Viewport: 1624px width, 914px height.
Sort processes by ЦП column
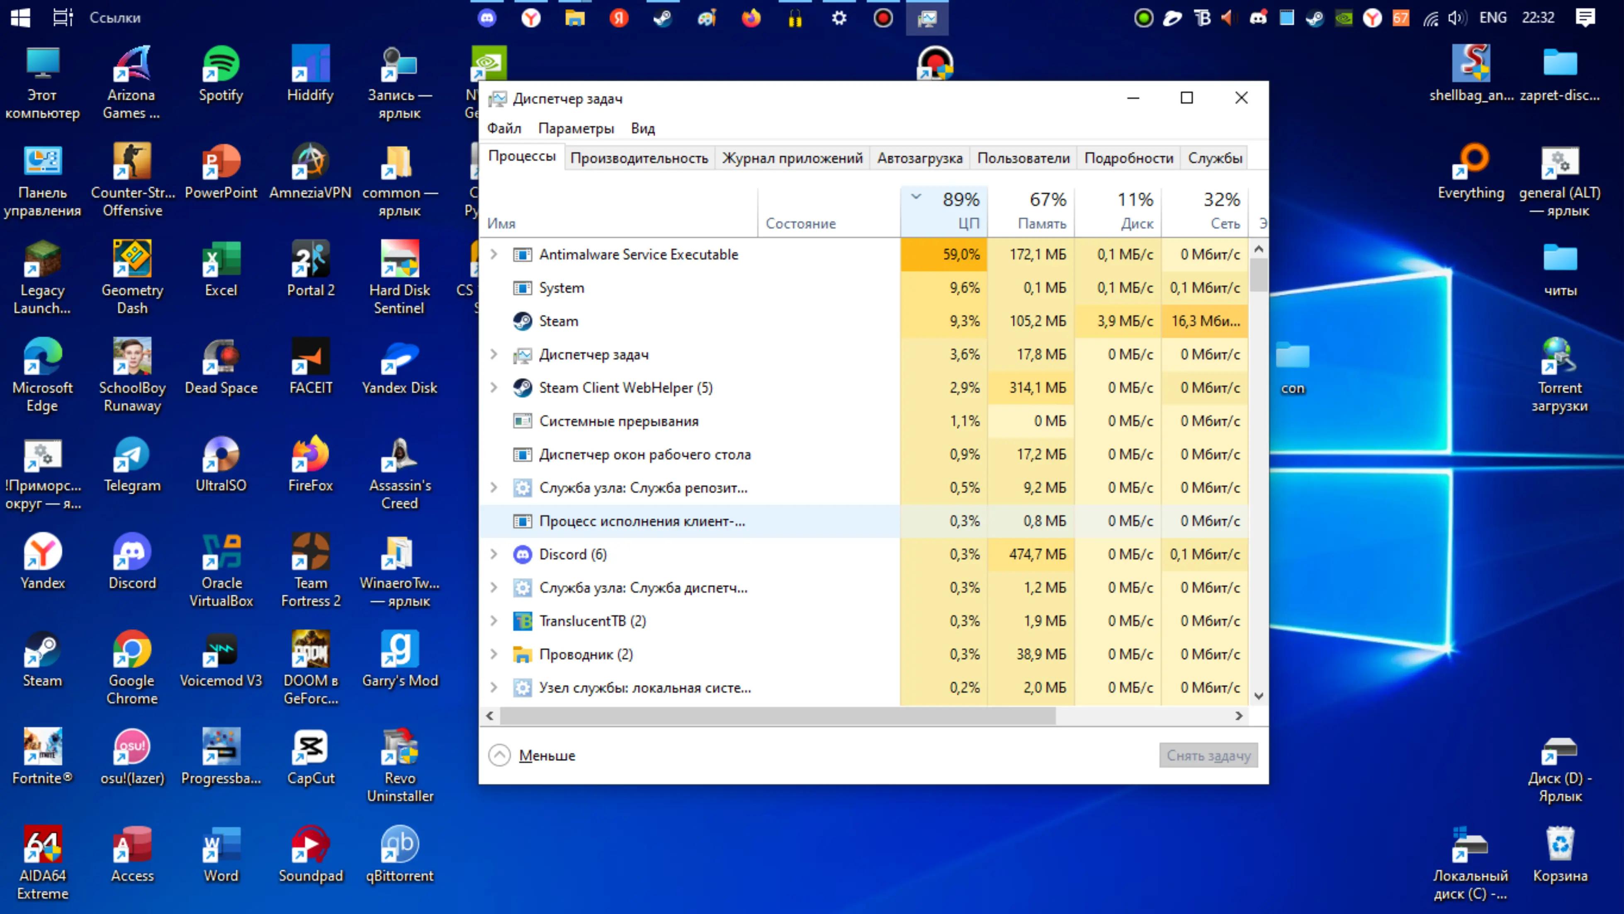click(944, 211)
